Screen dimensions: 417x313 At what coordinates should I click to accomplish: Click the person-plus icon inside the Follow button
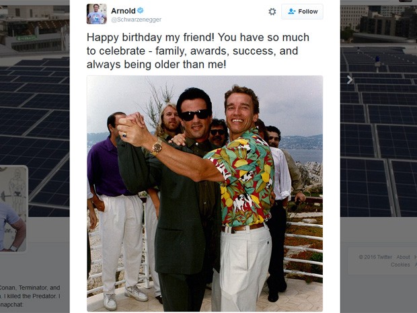tap(292, 11)
